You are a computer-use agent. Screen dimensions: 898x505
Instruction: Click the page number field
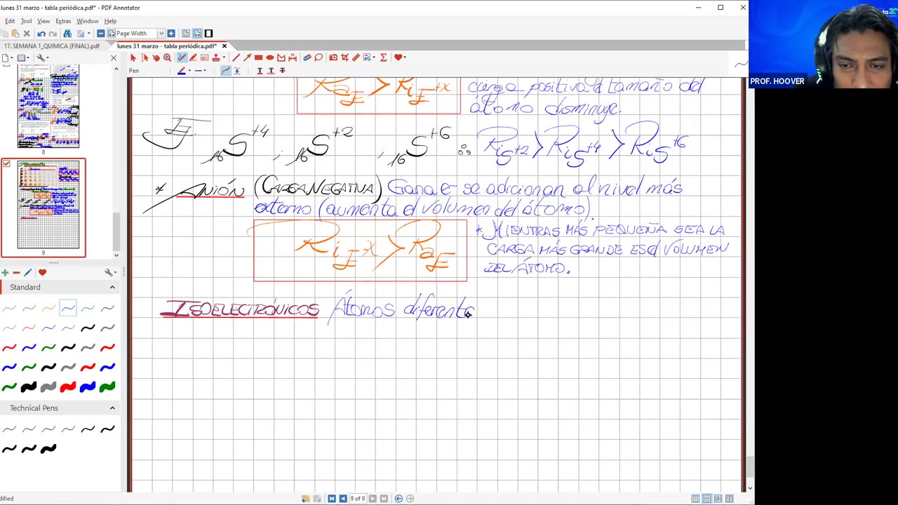coord(357,499)
